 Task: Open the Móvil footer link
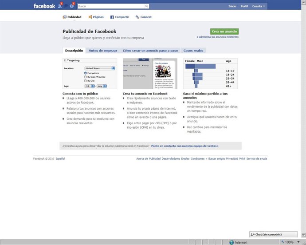(242, 158)
